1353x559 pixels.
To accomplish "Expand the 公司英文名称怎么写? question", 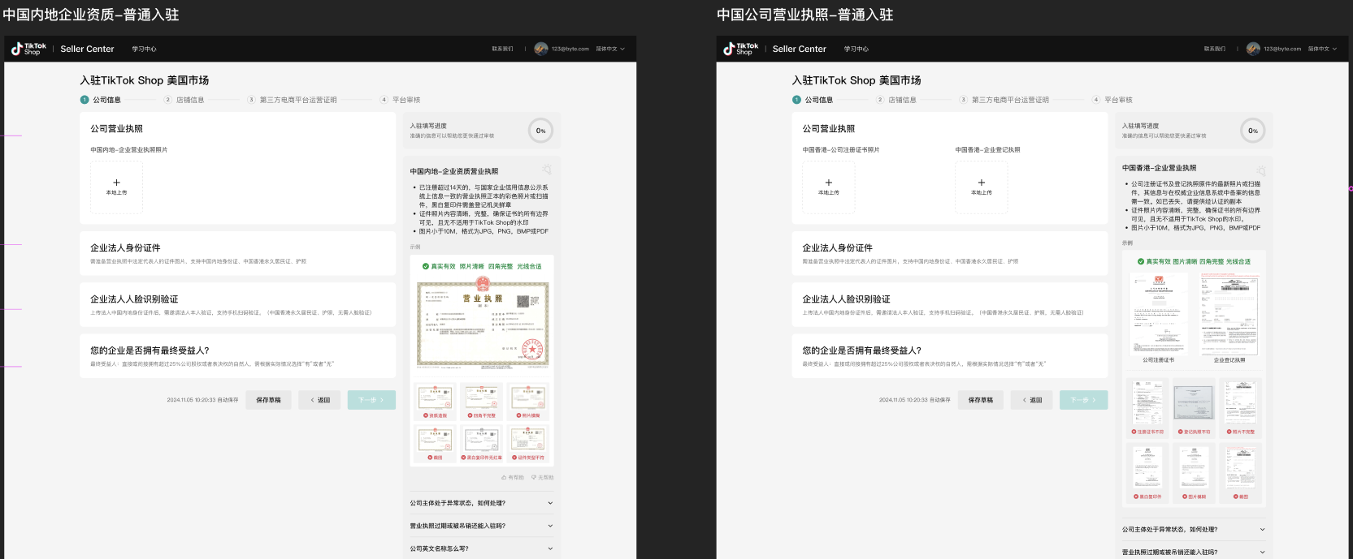I will pyautogui.click(x=549, y=548).
